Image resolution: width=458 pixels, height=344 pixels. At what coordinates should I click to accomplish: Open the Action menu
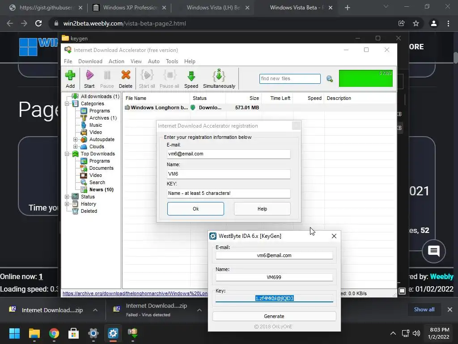[116, 61]
